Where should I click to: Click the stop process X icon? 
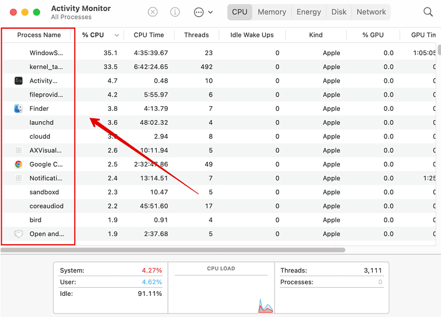(x=153, y=12)
